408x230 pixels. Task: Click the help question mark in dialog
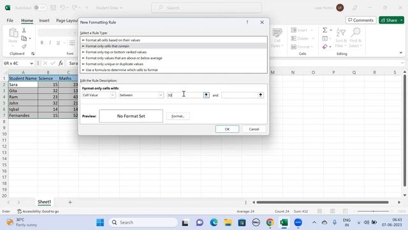tap(247, 22)
